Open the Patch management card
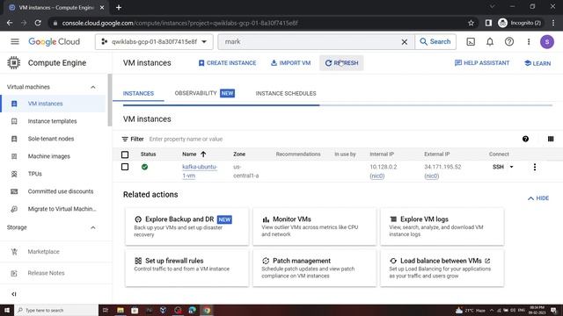563x316 pixels. tap(315, 268)
